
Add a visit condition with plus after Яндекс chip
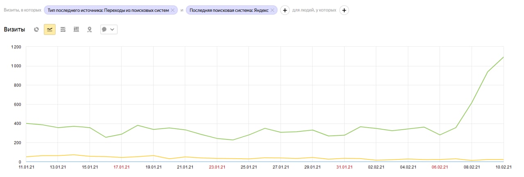pos(285,10)
